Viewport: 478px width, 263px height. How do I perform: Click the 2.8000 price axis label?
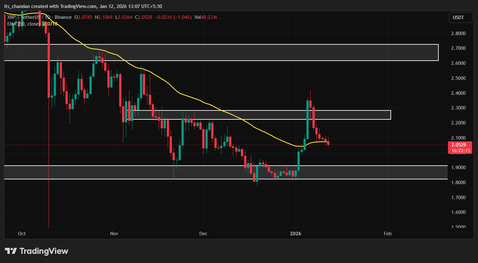pos(458,34)
